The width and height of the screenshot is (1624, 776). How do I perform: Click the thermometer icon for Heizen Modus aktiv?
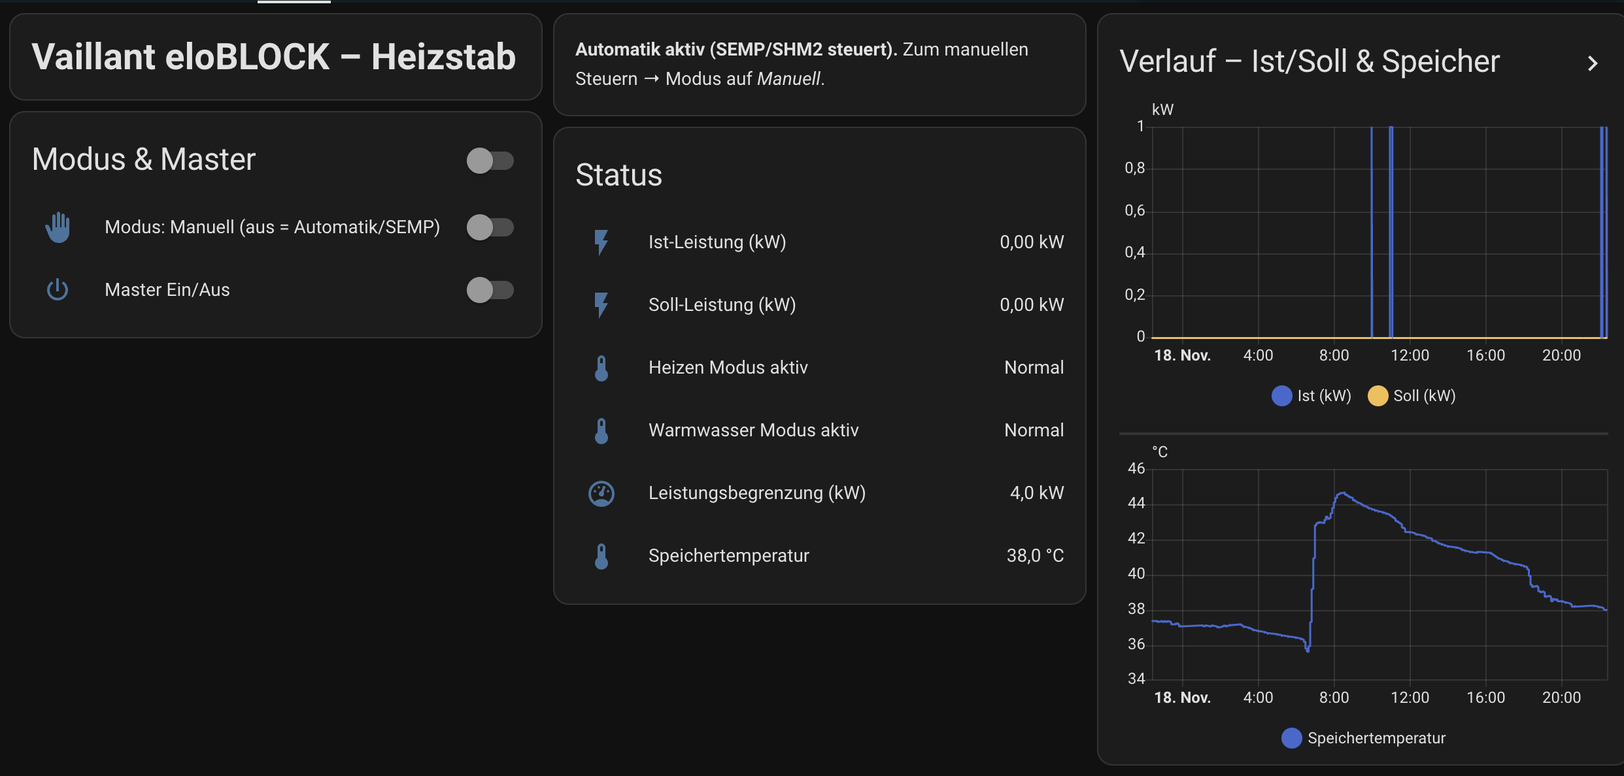601,366
